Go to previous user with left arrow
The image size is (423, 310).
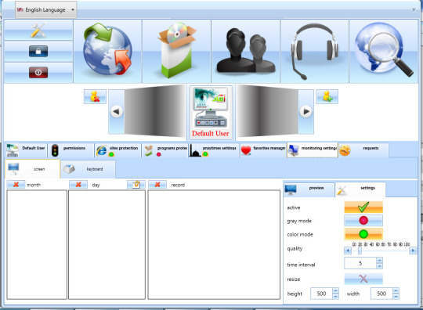tap(116, 112)
